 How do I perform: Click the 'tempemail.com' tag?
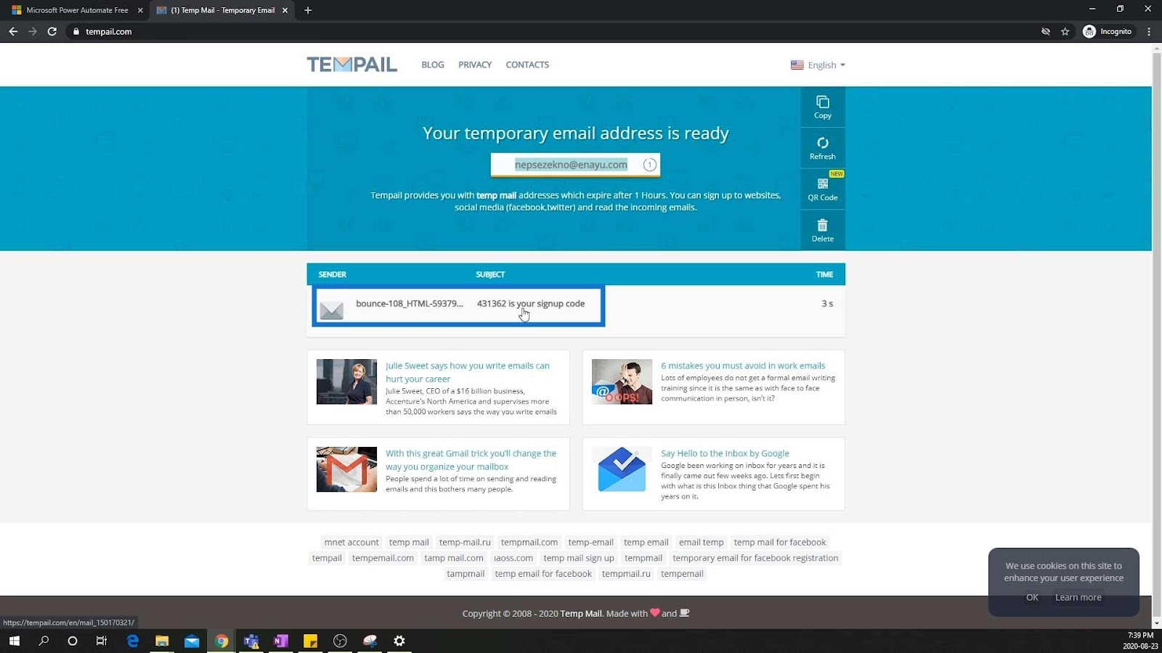click(383, 558)
